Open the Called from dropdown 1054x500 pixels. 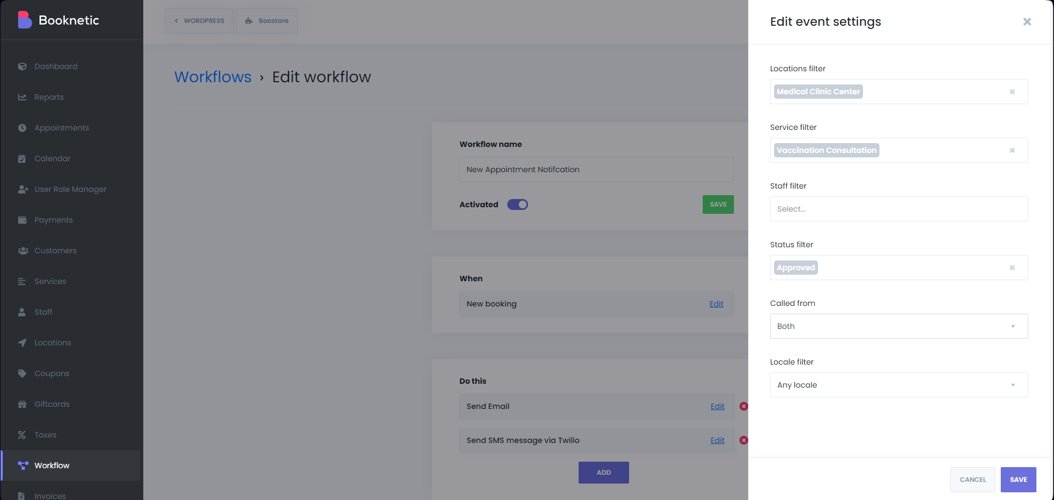899,326
